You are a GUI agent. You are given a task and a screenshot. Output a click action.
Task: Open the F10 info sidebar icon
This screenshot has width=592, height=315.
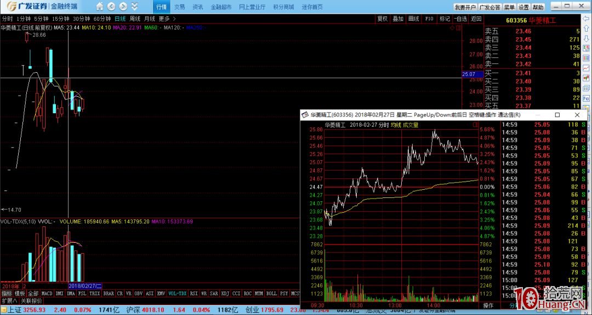(x=586, y=98)
